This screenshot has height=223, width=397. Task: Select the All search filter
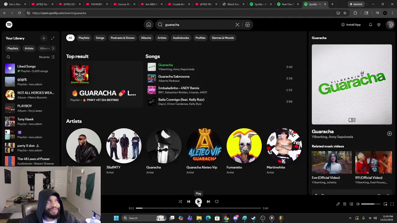click(70, 38)
